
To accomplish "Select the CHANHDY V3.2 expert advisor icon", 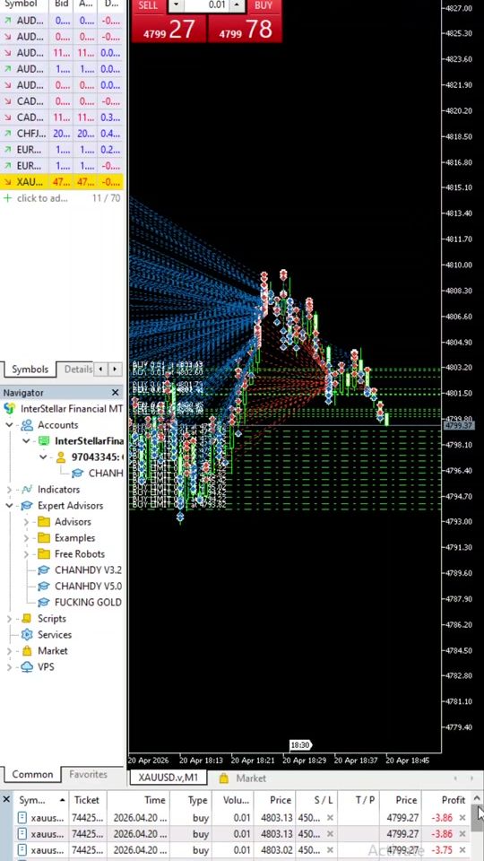I will coord(44,570).
